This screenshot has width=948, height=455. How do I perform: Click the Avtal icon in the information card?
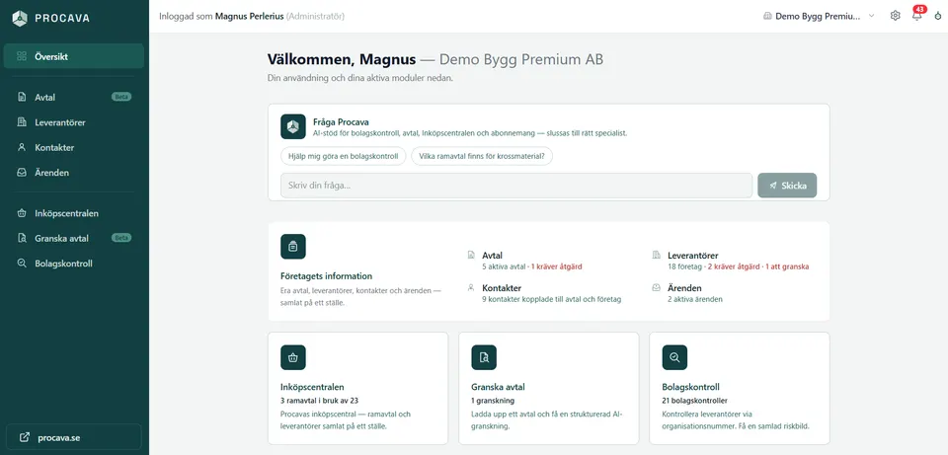pos(471,256)
